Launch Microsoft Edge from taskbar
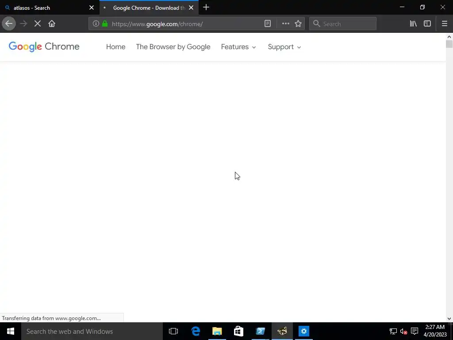Image resolution: width=453 pixels, height=340 pixels. click(196, 331)
